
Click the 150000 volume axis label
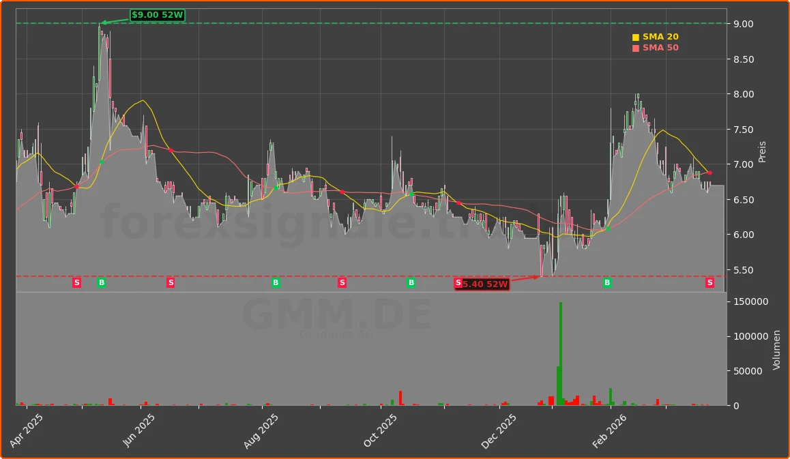tap(750, 302)
